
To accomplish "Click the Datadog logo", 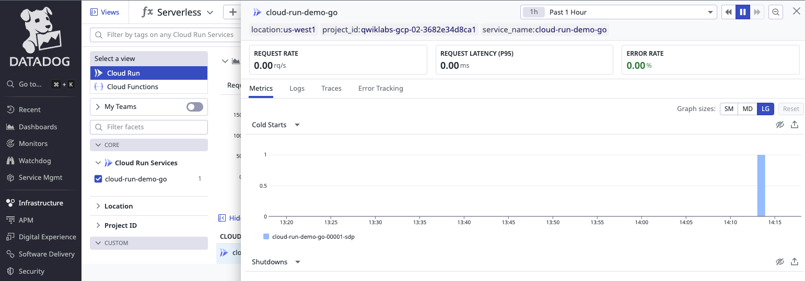I will [41, 36].
